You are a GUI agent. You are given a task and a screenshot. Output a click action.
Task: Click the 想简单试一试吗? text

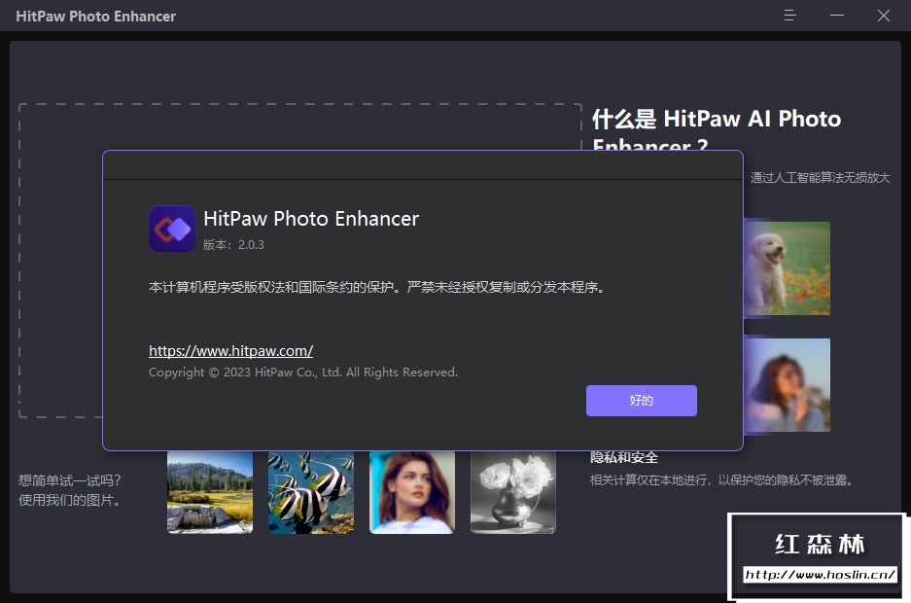[70, 480]
